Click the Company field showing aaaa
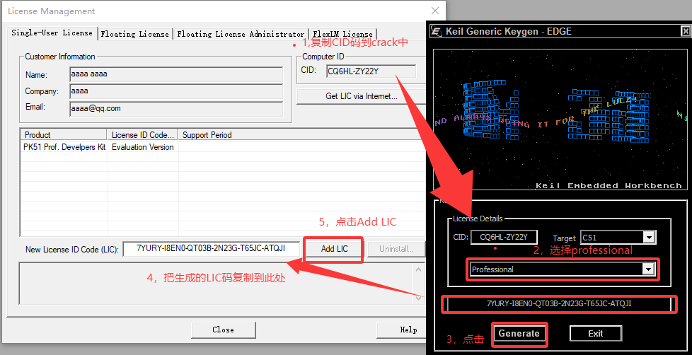This screenshot has width=692, height=355. [176, 91]
